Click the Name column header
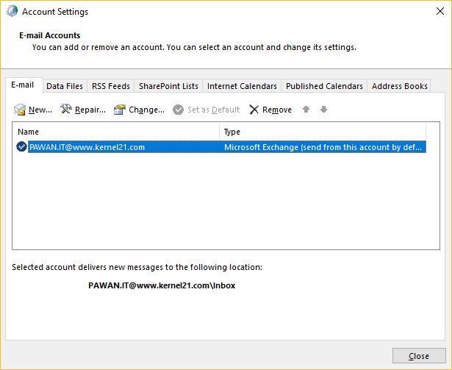The width and height of the screenshot is (452, 370). (x=115, y=132)
